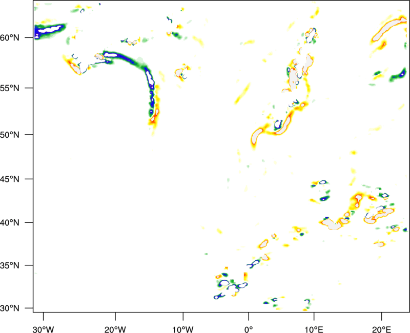The width and height of the screenshot is (410, 333).
Task: Click the 10°E longitude label
Action: pos(314,329)
